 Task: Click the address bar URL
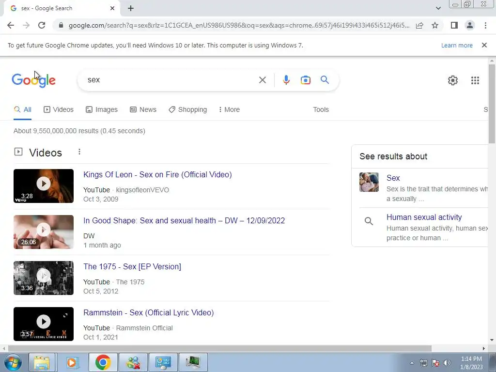(239, 25)
